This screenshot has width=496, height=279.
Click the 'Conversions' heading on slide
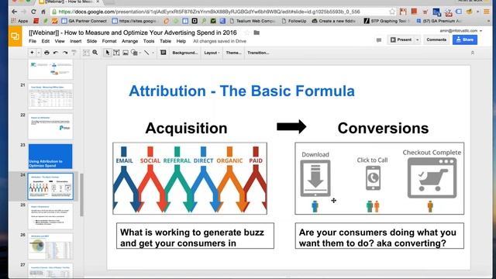(383, 128)
